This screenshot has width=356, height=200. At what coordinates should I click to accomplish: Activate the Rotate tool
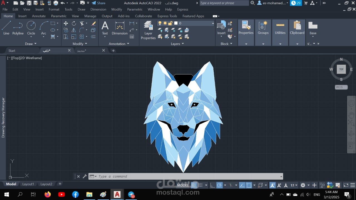click(74, 23)
